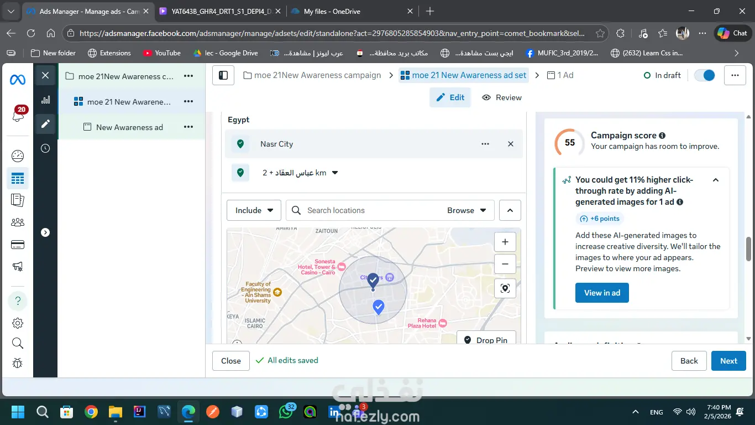The height and width of the screenshot is (425, 755).
Task: Open the Include dropdown
Action: (254, 210)
